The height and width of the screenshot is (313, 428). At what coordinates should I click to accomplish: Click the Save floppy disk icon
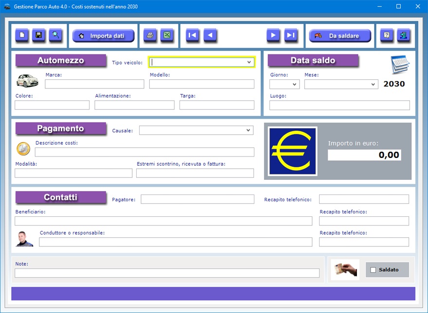coord(38,35)
